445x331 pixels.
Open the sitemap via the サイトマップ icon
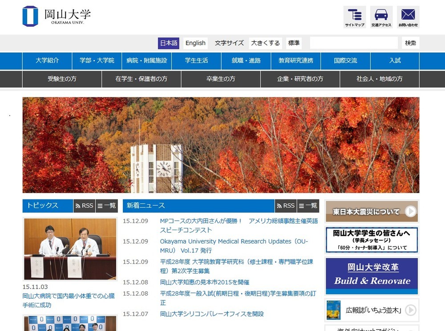click(x=354, y=17)
